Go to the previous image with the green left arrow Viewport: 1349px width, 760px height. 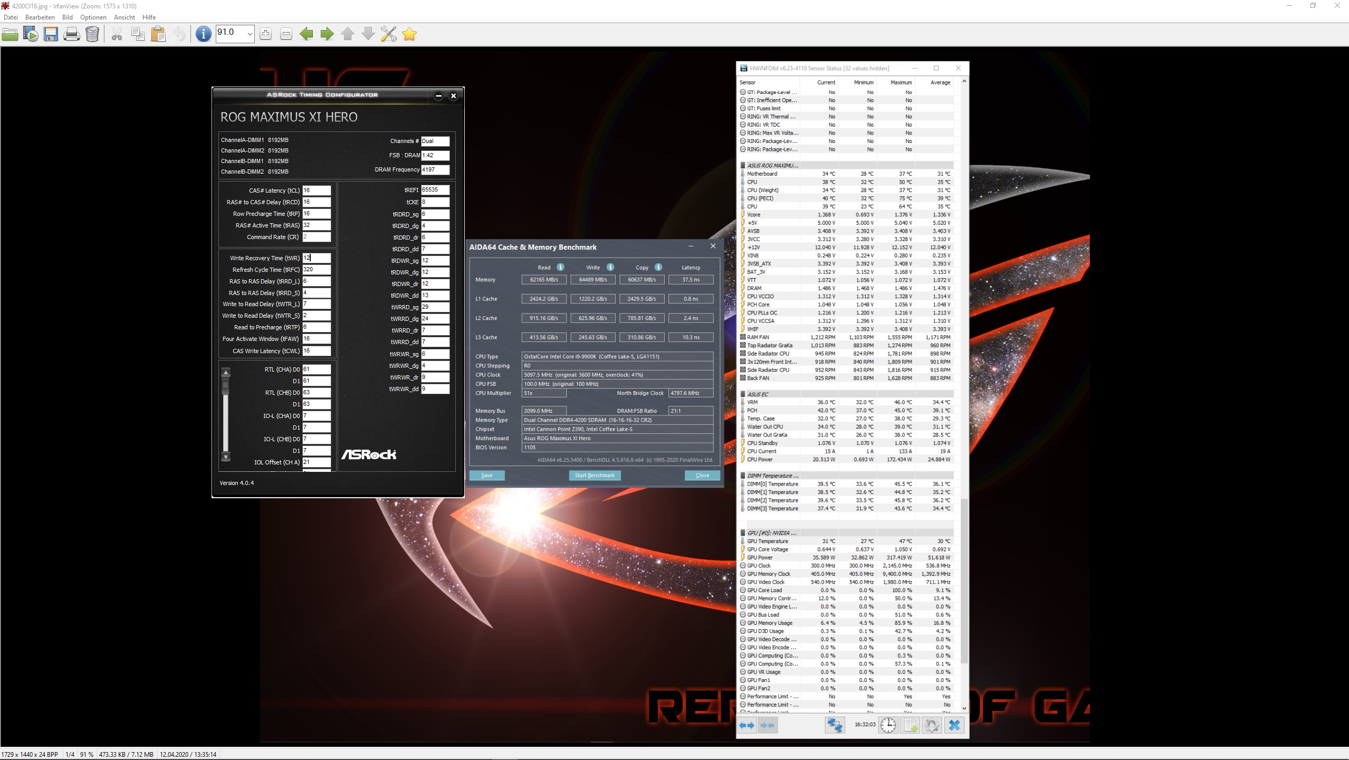(x=307, y=34)
